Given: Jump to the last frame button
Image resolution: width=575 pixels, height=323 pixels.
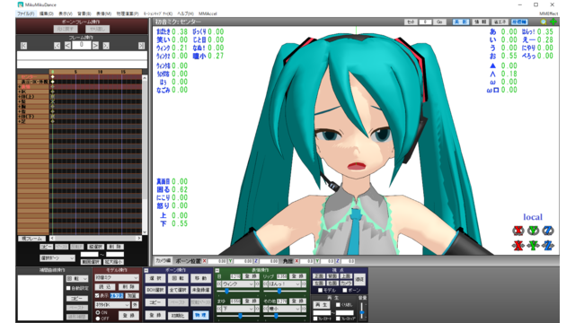Looking at the screenshot, I should pos(141,46).
